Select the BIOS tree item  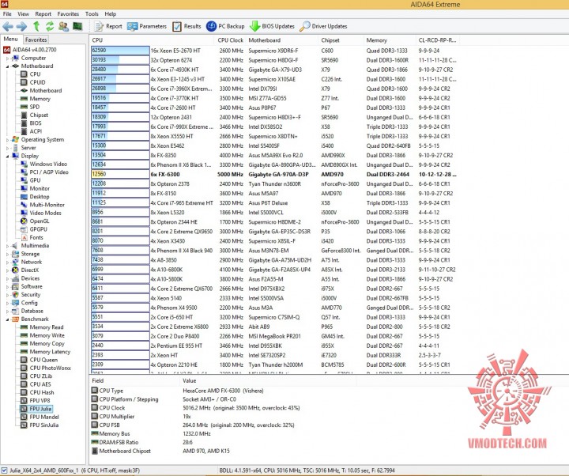36,123
